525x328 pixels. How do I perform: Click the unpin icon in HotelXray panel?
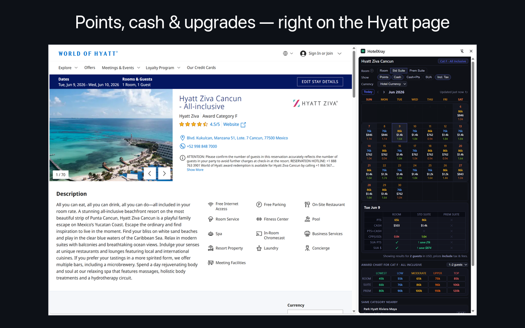point(462,51)
